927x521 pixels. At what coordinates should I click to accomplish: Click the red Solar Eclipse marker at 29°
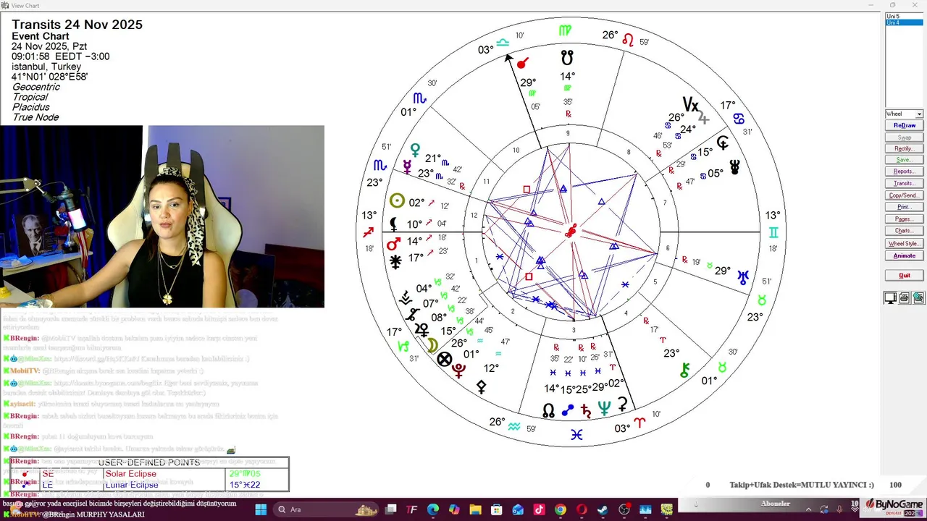[522, 64]
